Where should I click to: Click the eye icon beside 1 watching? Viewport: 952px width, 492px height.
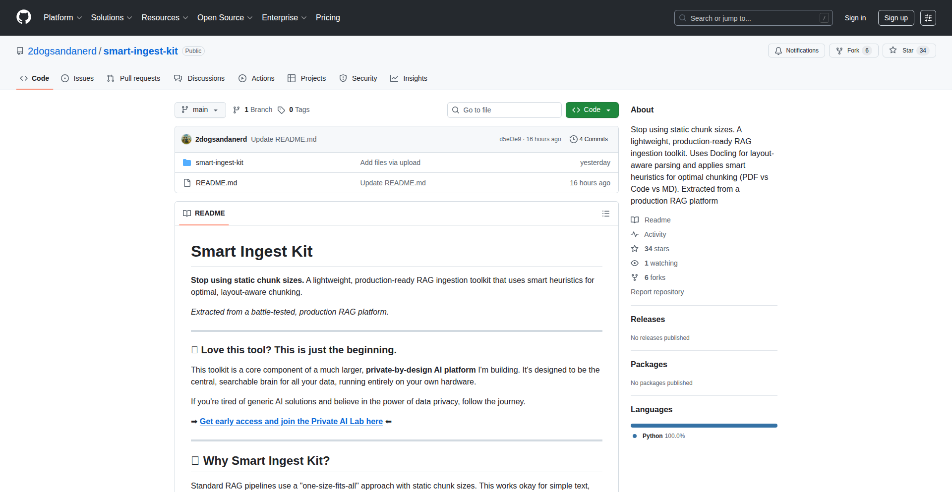(635, 263)
